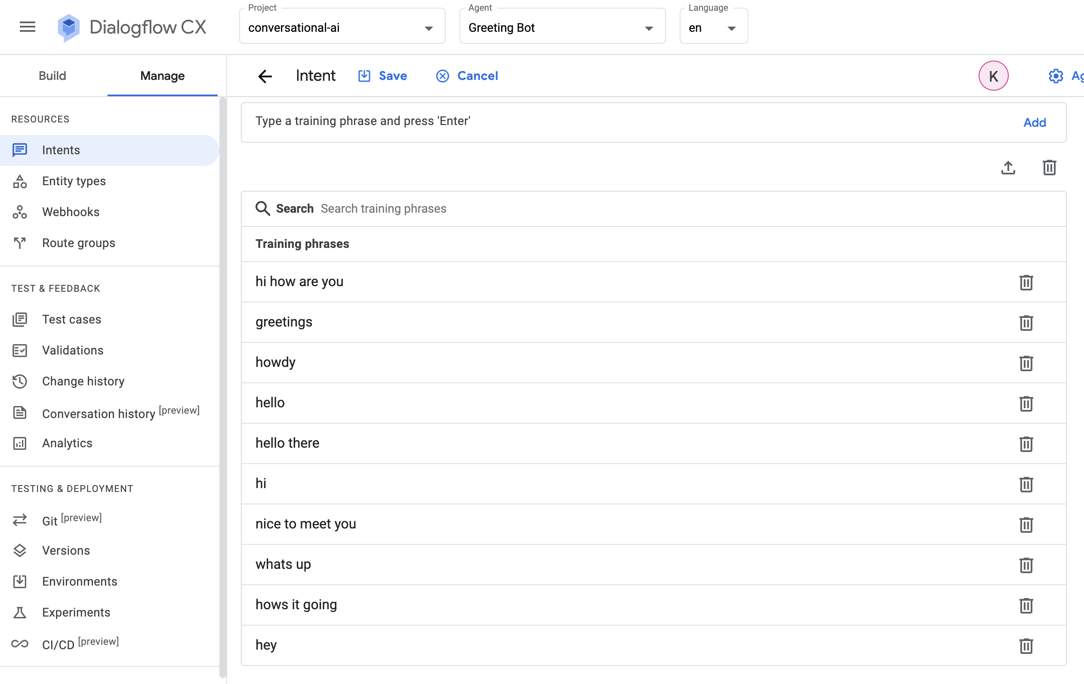Open Change history page
1084x684 pixels.
click(x=83, y=382)
